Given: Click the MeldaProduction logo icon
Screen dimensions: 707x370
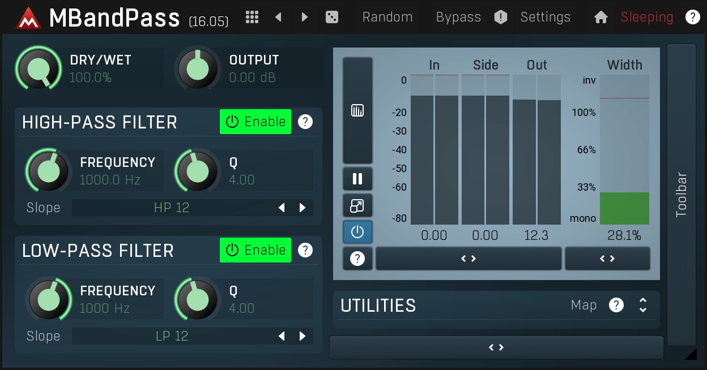Looking at the screenshot, I should [x=29, y=18].
